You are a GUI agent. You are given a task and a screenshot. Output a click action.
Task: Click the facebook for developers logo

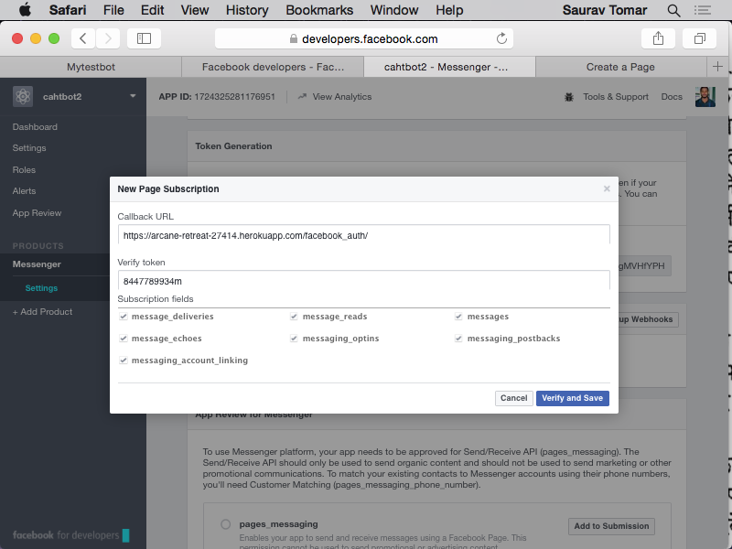(71, 535)
